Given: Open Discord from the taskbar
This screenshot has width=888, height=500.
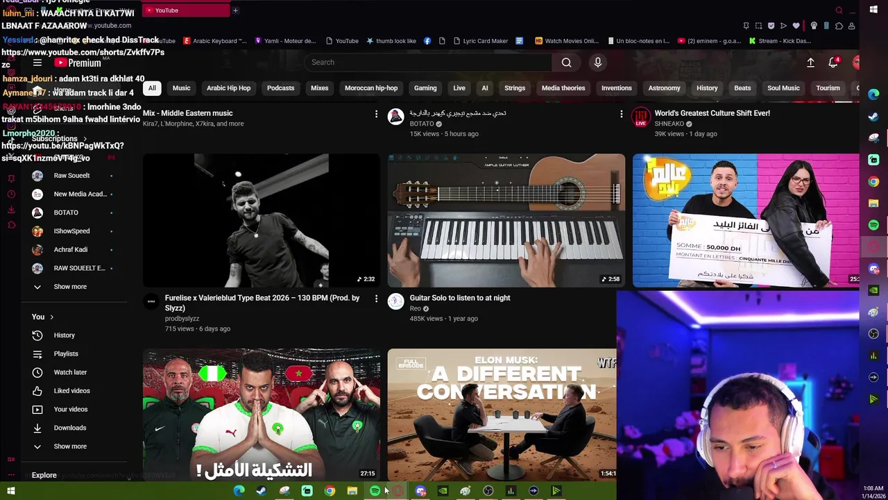Looking at the screenshot, I should point(420,491).
